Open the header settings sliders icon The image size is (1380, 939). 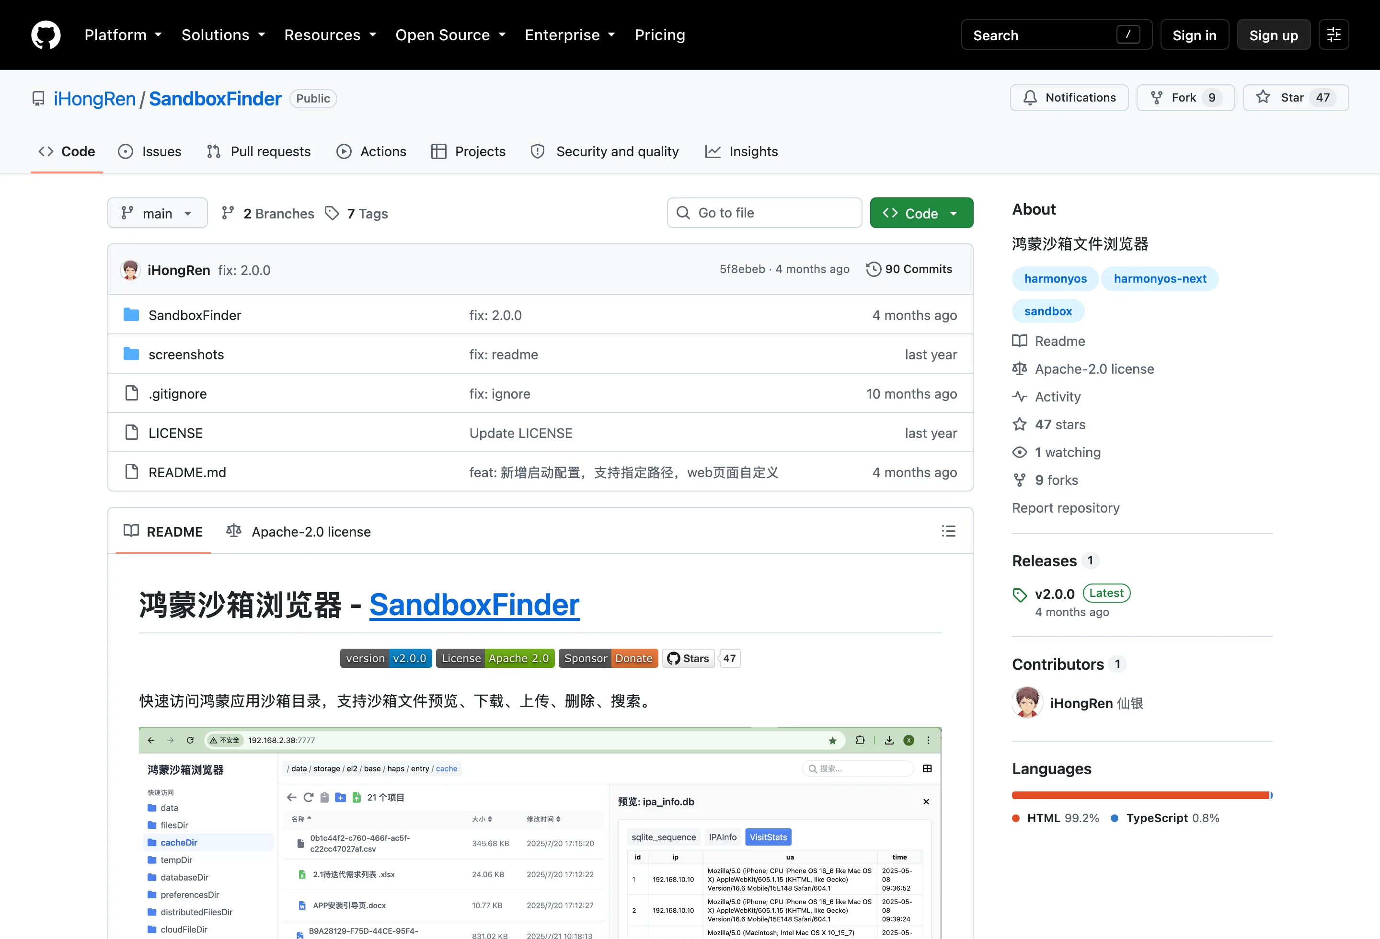1334,35
